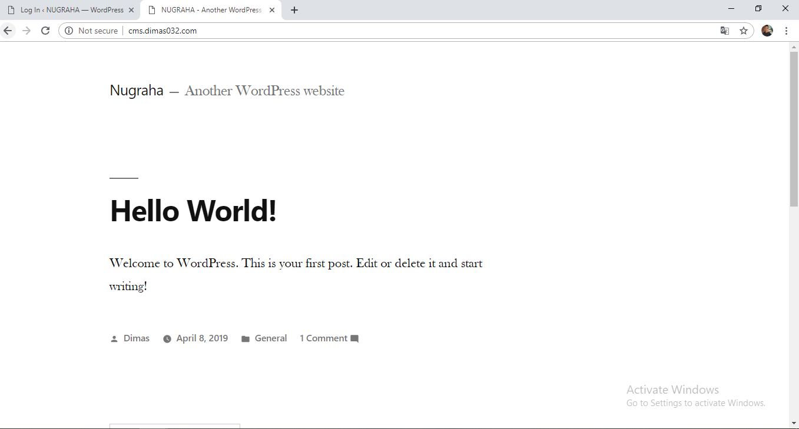Image resolution: width=799 pixels, height=429 pixels.
Task: Close the NUGRAHA Another WordPress tab
Action: [x=272, y=10]
